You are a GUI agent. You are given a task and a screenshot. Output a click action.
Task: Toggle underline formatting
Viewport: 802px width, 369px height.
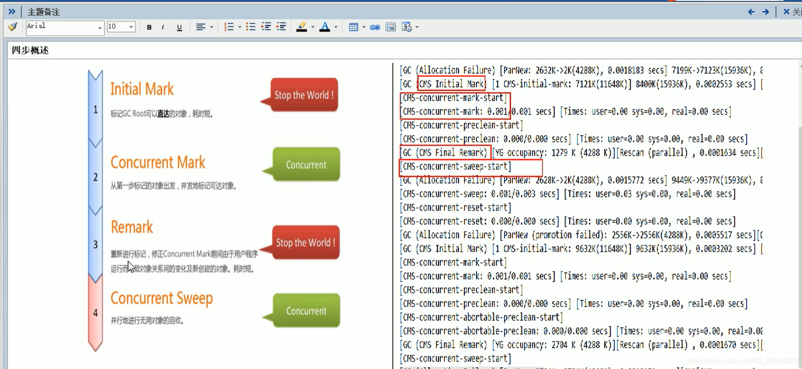tap(179, 28)
